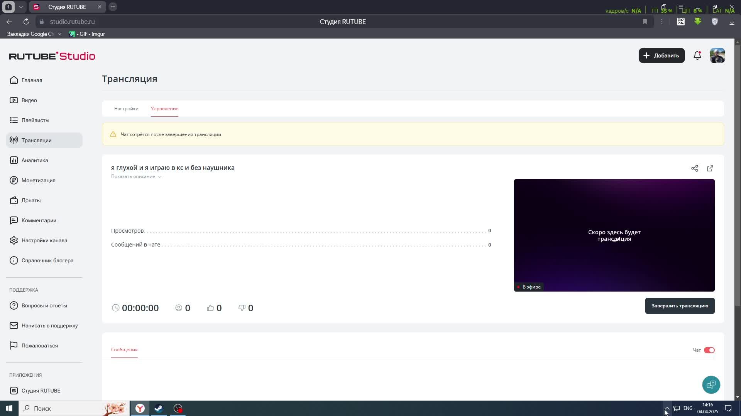
Task: Click Завершить трансляцию button
Action: point(680,306)
